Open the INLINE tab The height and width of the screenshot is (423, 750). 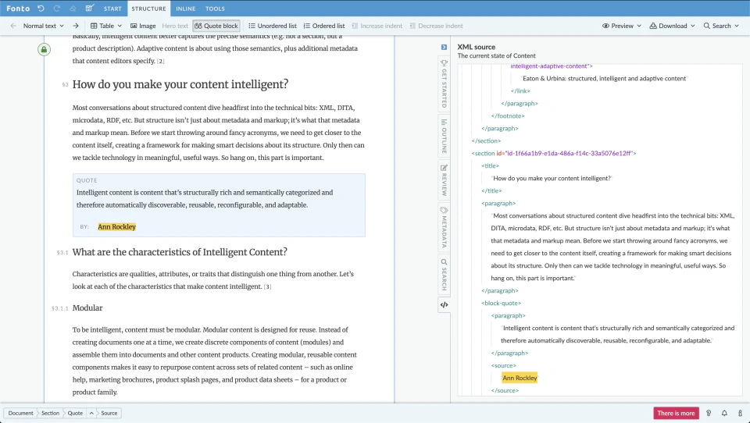[x=186, y=9]
